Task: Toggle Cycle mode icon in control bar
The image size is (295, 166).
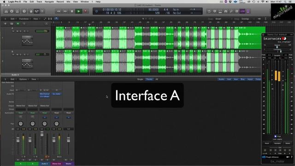Action: click(x=209, y=11)
